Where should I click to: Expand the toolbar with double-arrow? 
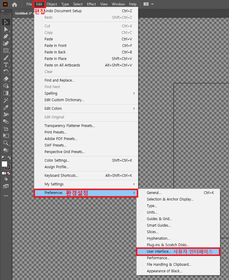pyautogui.click(x=3, y=11)
